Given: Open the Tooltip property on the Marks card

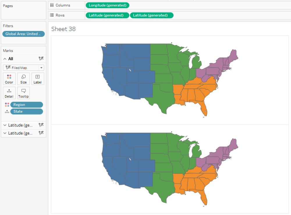Looking at the screenshot, I should (23, 93).
